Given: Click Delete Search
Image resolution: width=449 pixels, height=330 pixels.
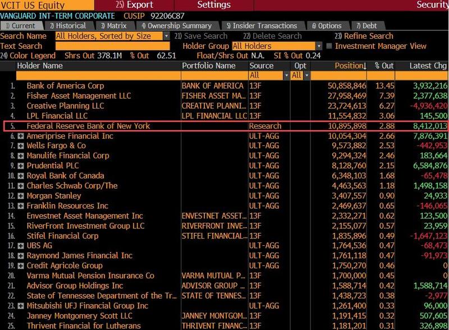Looking at the screenshot, I should coord(272,36).
